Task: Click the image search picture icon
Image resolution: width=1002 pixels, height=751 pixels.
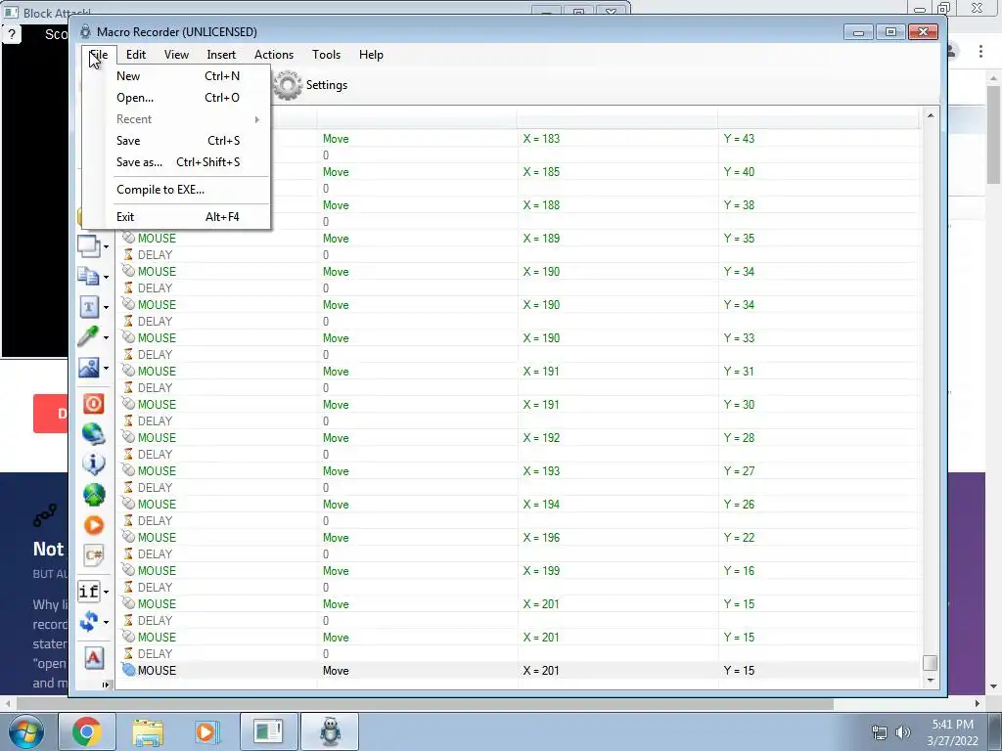Action: point(88,368)
